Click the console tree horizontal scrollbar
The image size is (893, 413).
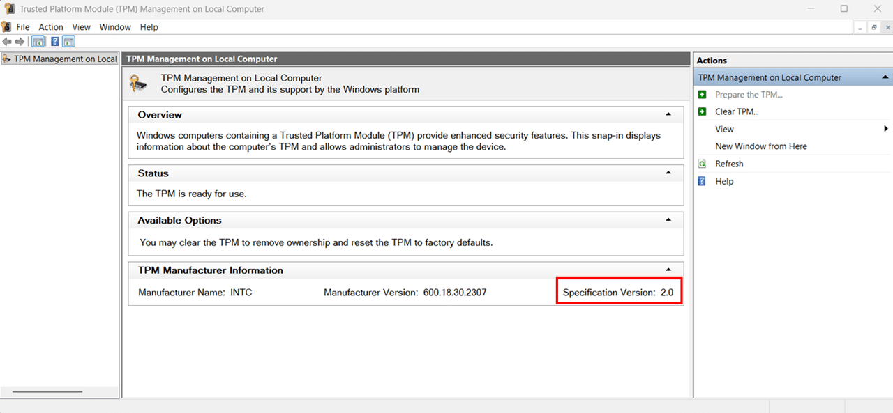point(47,391)
